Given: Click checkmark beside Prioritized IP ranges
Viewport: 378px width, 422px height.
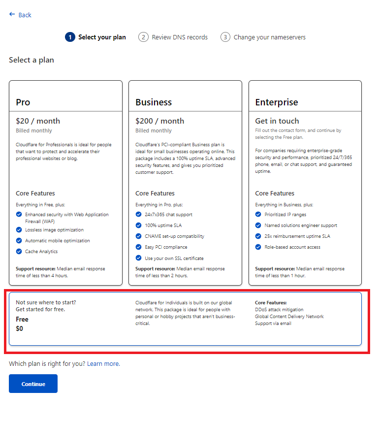Looking at the screenshot, I should [258, 214].
